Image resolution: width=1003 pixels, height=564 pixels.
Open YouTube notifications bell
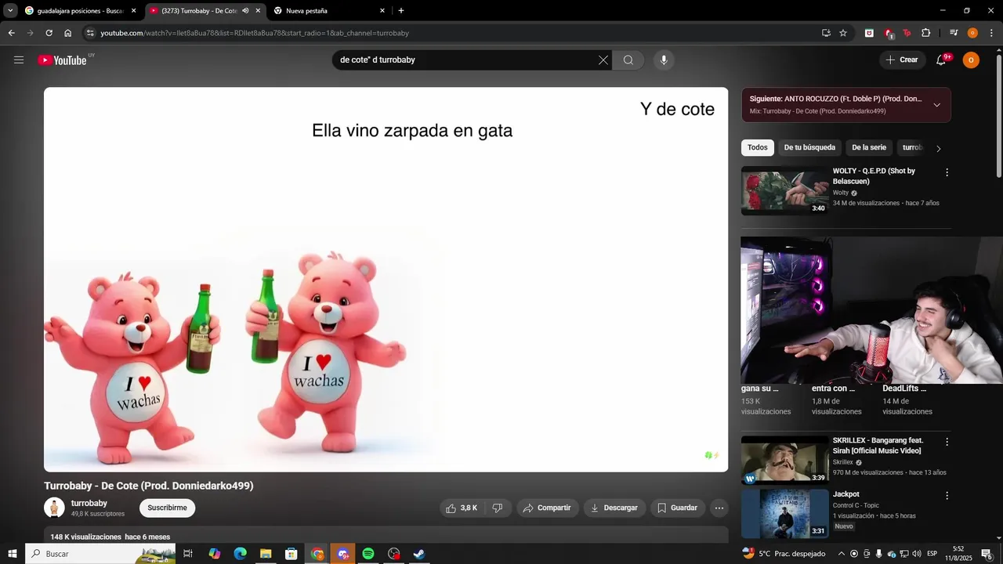(x=941, y=60)
